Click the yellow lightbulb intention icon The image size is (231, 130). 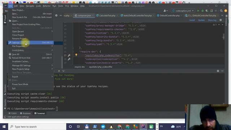pyautogui.click(x=76, y=55)
